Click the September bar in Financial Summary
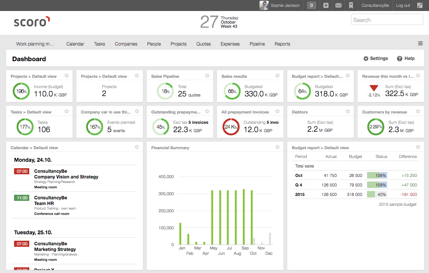 pyautogui.click(x=244, y=217)
